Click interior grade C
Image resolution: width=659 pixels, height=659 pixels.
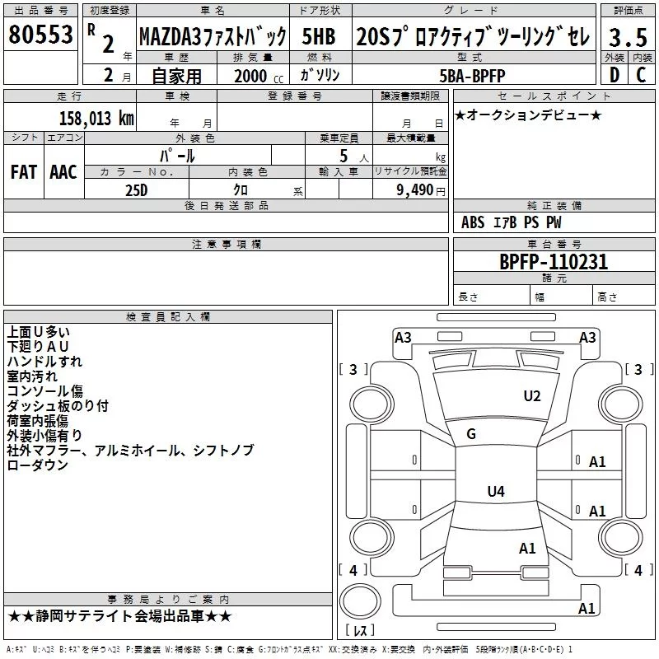click(641, 75)
